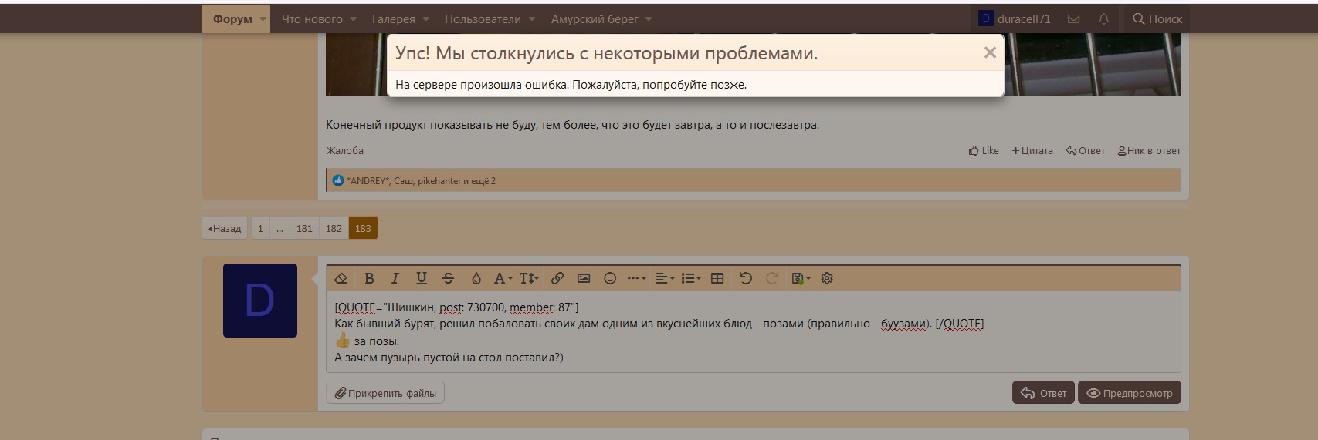Open the smilies emoji picker
Image resolution: width=1318 pixels, height=440 pixels.
click(610, 278)
